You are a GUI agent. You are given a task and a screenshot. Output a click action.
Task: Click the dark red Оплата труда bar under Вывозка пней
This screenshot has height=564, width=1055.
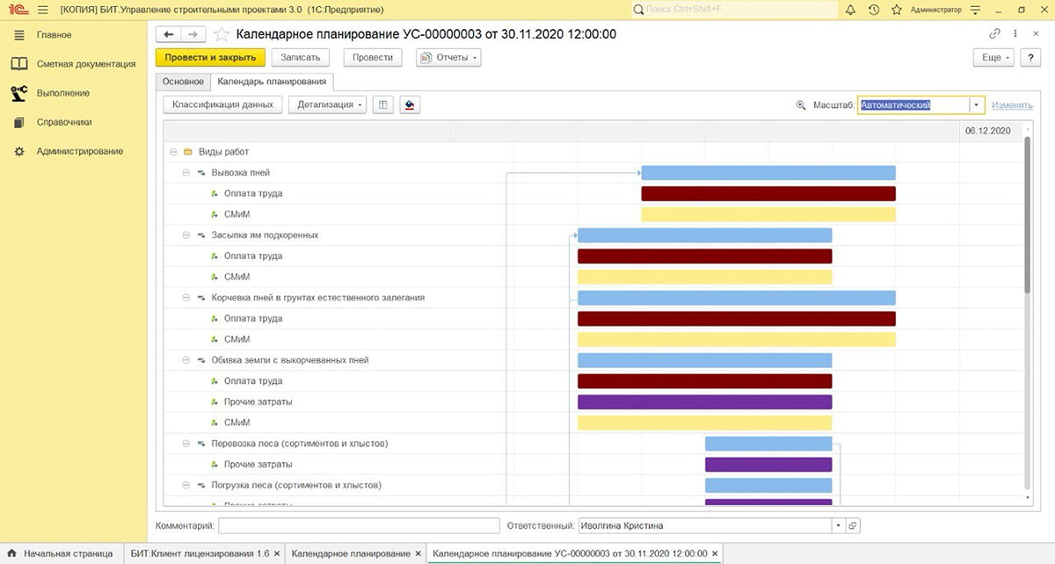(768, 193)
